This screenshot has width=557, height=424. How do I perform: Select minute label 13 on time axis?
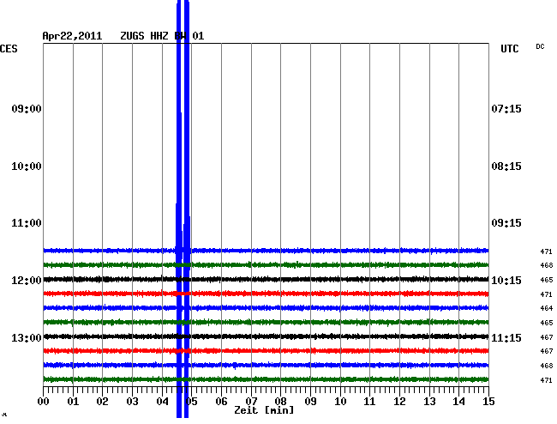(x=429, y=402)
